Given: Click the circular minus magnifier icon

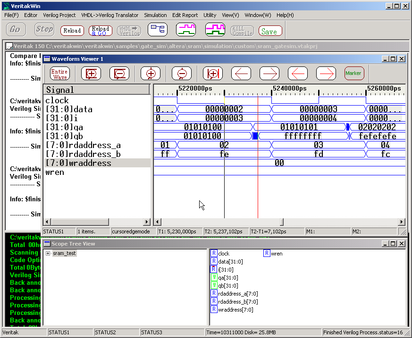Looking at the screenshot, I should (182, 74).
